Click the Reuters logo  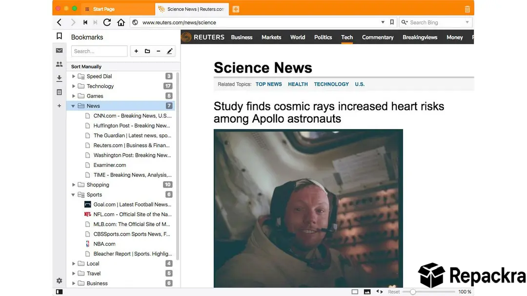pyautogui.click(x=203, y=37)
